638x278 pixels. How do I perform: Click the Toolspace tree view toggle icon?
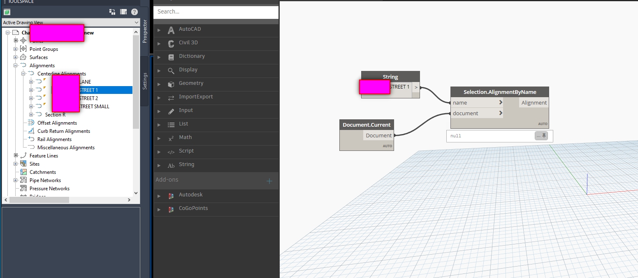pos(112,12)
